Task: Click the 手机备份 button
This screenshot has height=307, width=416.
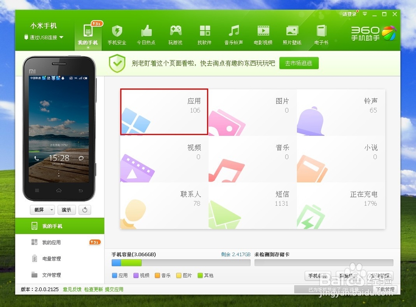Action: tap(318, 276)
